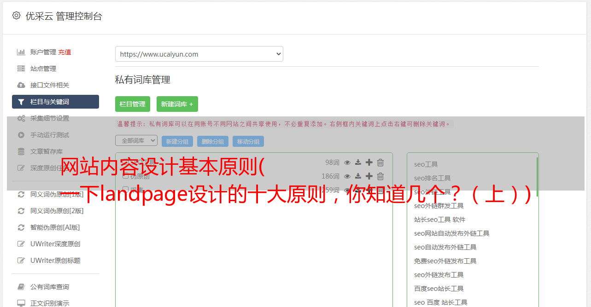The image size is (591, 307).
Task: Select the keyword seo排名工具 in the list
Action: point(432,178)
